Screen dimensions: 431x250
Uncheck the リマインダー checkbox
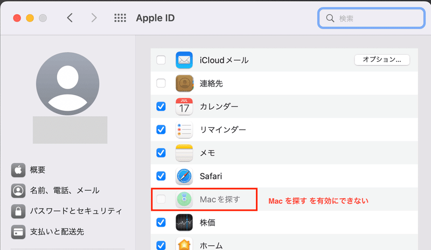point(161,129)
